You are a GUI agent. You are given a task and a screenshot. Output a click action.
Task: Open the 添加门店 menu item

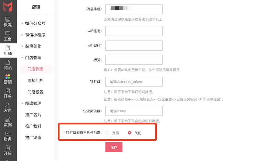(35, 80)
